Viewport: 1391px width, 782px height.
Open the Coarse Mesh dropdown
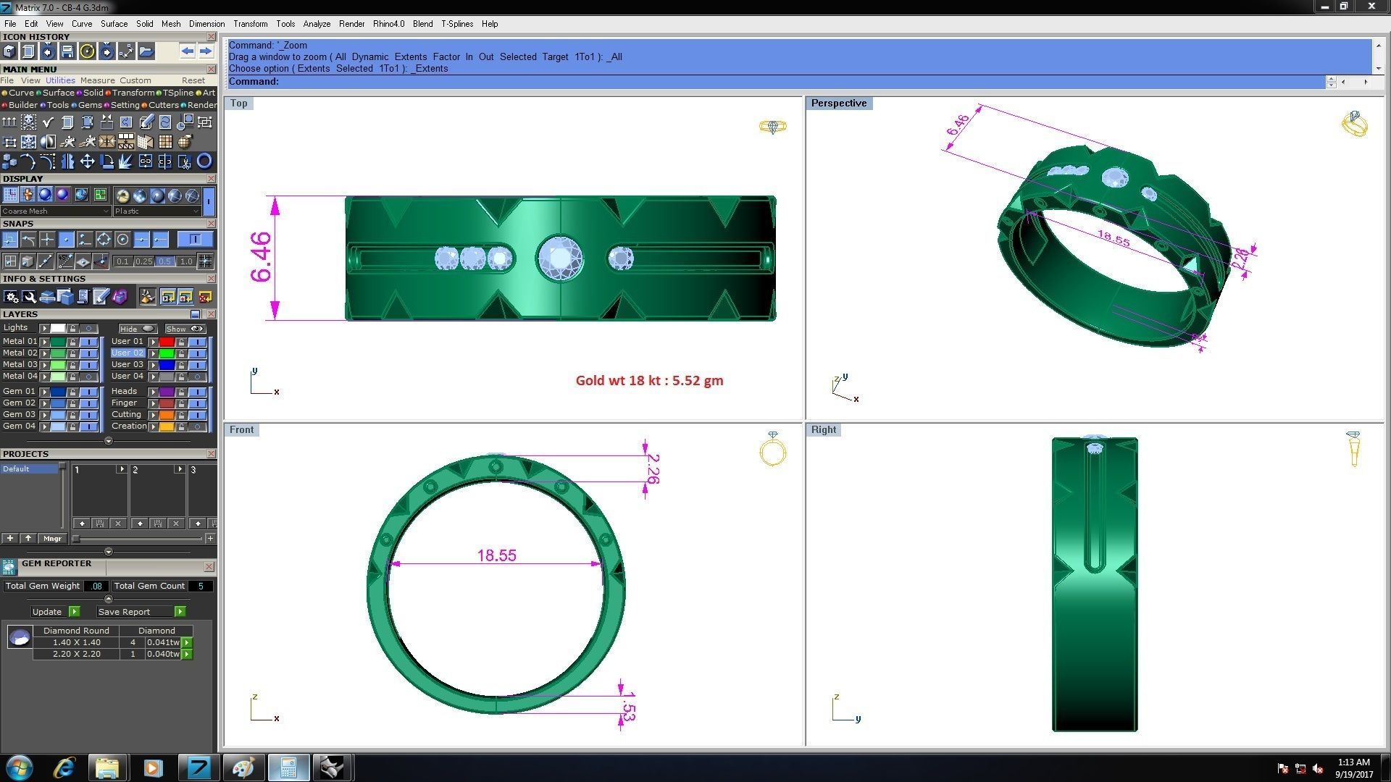click(x=55, y=211)
